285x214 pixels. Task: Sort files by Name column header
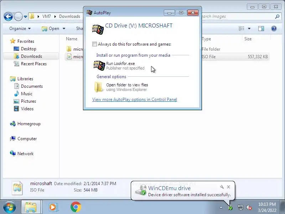tap(72, 39)
